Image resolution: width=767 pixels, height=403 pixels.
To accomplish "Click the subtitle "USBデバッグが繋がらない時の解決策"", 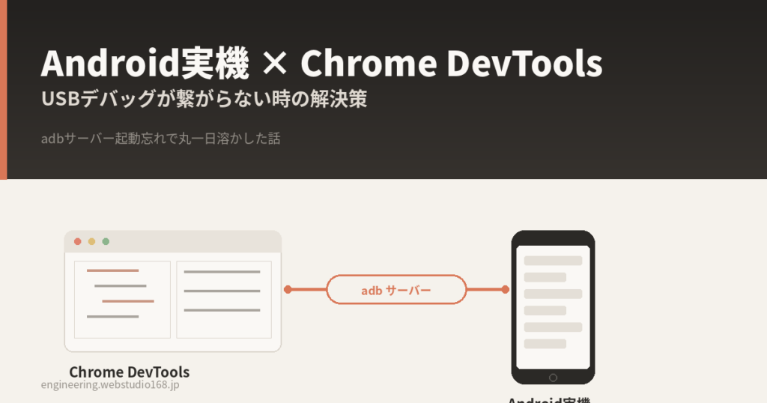I will 204,99.
